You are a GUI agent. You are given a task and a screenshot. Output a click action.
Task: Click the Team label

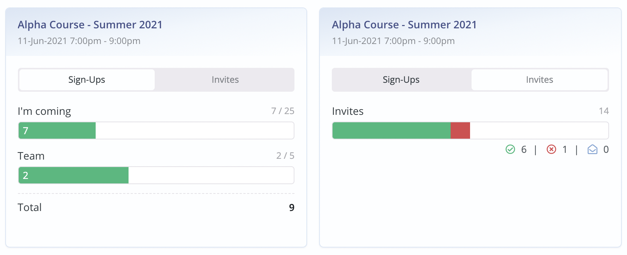click(31, 156)
